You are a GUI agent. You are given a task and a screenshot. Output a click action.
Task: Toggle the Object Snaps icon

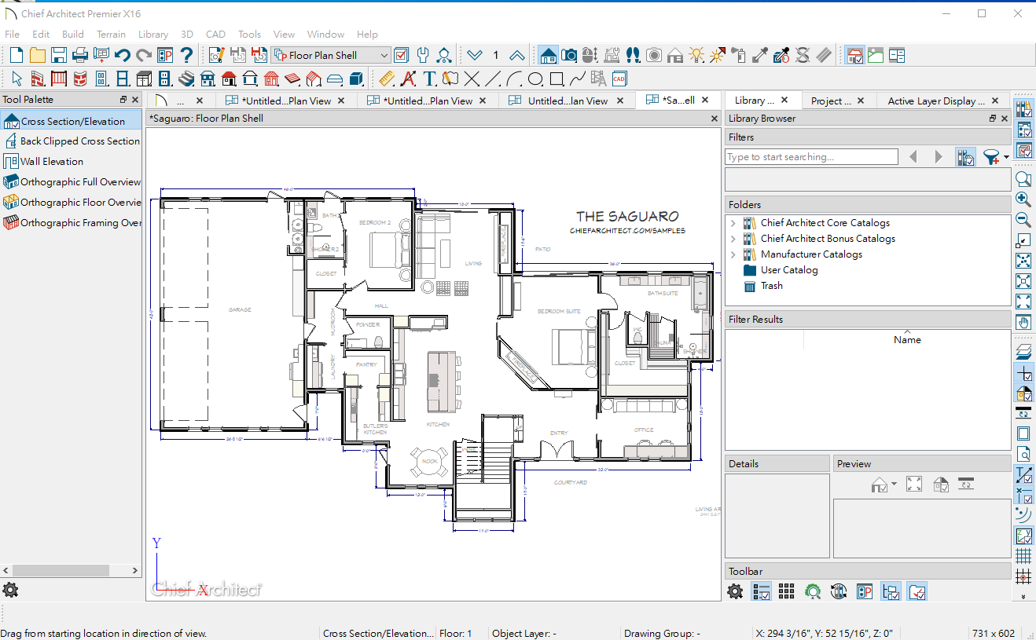click(1023, 495)
